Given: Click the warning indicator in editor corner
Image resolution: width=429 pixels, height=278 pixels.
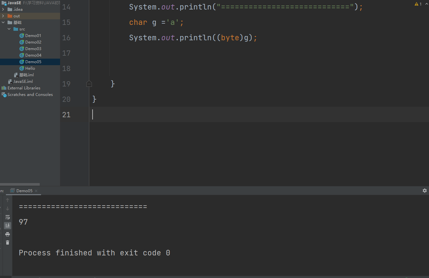Looking at the screenshot, I should click(x=418, y=4).
